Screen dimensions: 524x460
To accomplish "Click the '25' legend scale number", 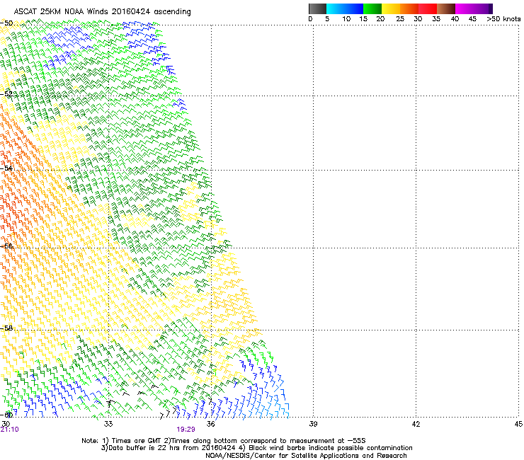I will 400,19.
